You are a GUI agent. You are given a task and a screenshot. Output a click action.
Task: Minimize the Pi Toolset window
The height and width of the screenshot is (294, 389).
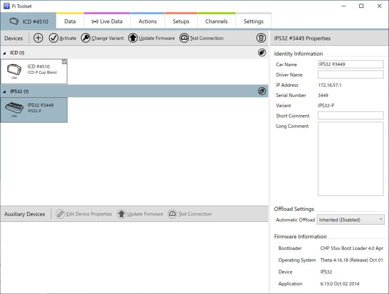[x=344, y=6]
